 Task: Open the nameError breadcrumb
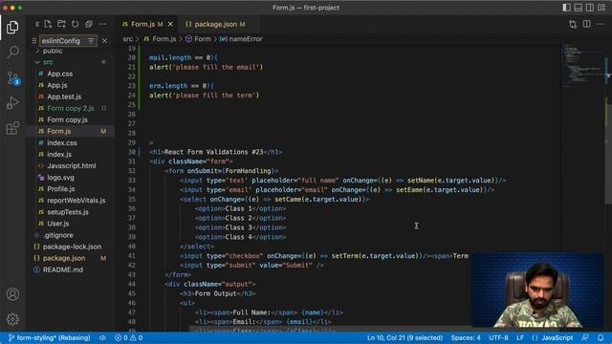[241, 39]
